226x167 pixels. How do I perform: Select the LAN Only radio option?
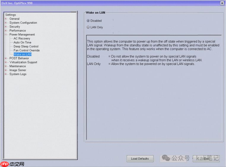click(88, 27)
